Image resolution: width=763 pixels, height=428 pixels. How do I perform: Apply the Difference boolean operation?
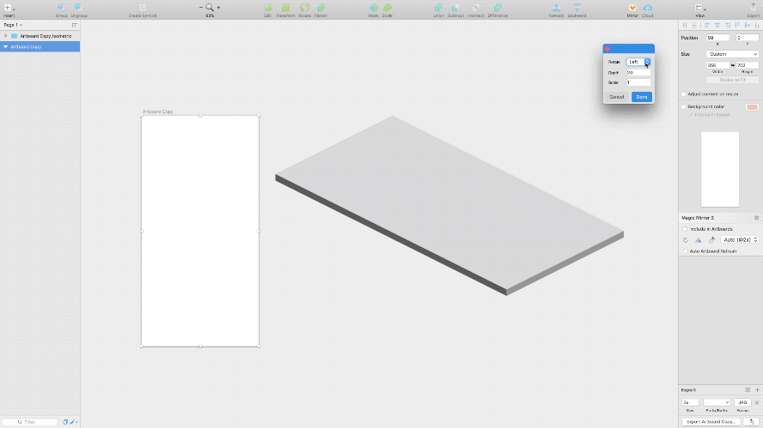tap(497, 8)
